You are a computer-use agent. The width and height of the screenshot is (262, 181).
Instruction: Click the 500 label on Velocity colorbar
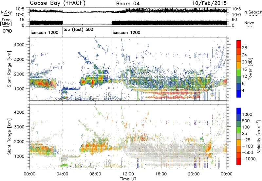coord(246,121)
